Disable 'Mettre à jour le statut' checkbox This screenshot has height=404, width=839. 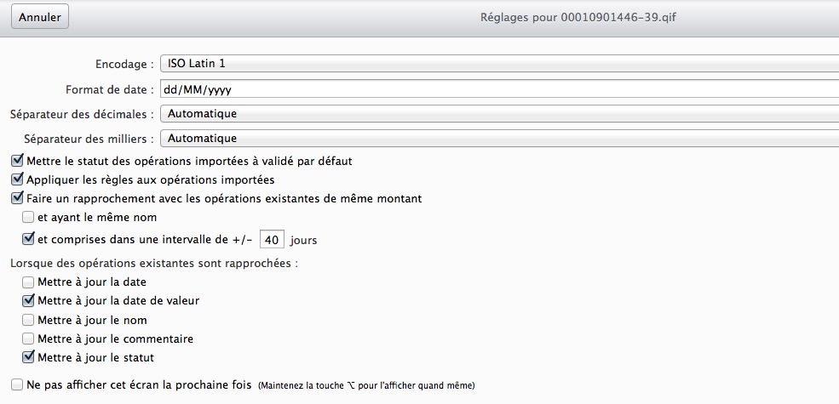[28, 357]
